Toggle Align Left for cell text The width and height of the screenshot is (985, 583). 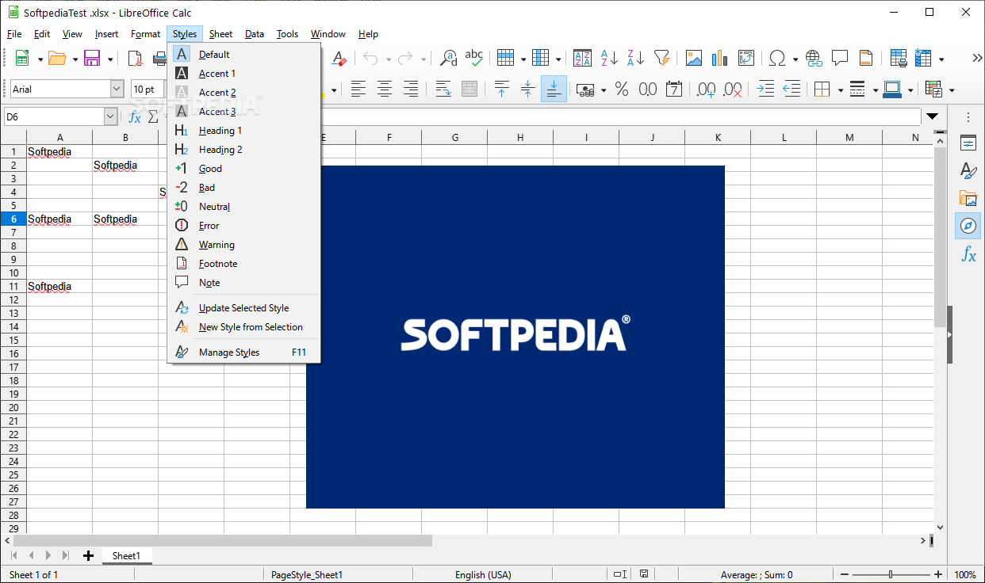(358, 90)
